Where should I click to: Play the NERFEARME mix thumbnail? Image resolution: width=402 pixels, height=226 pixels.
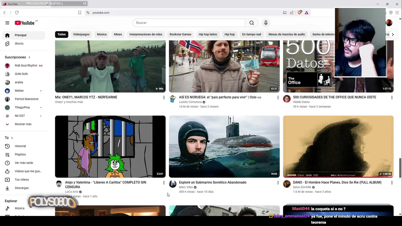point(110,66)
